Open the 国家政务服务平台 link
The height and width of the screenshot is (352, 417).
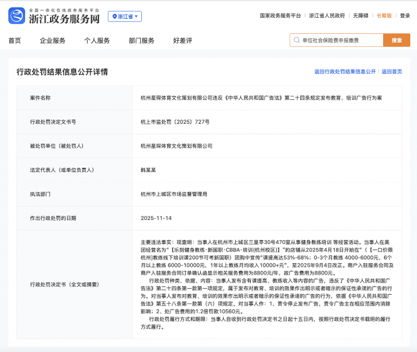point(280,16)
